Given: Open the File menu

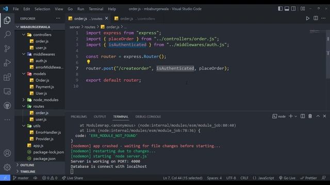Looking at the screenshot, I should tap(16, 9).
